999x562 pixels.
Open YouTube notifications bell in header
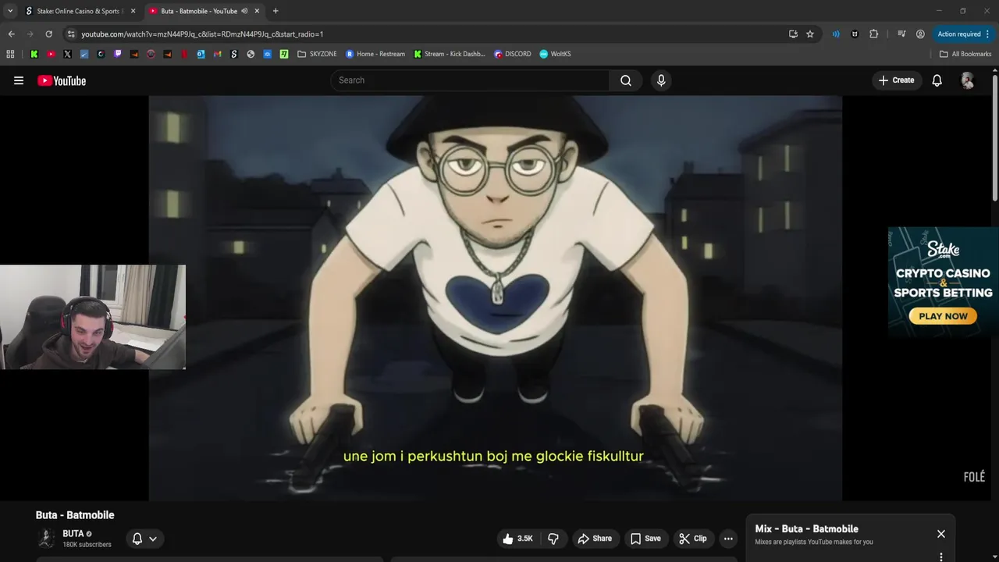tap(937, 80)
